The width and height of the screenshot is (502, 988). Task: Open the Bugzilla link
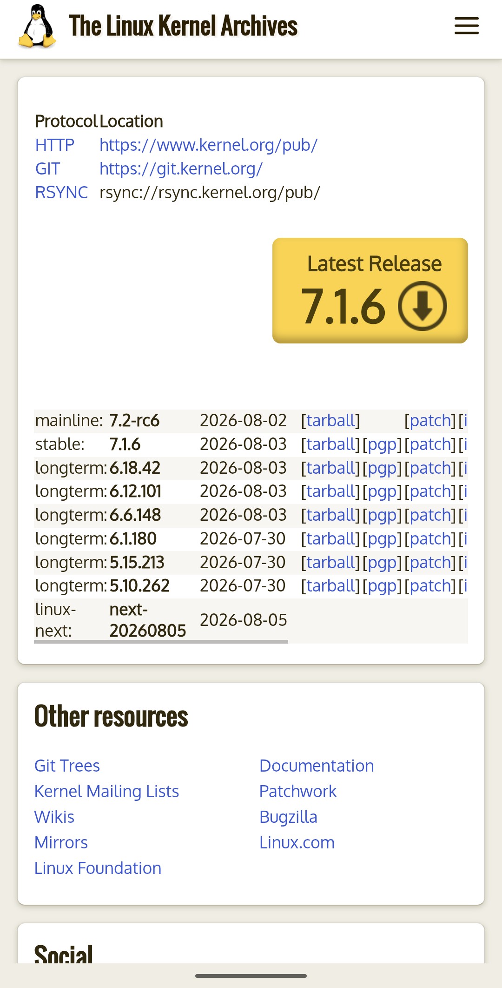pos(288,817)
